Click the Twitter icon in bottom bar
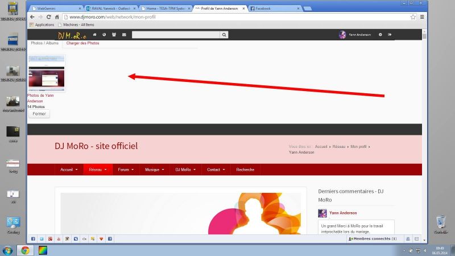 point(42,239)
